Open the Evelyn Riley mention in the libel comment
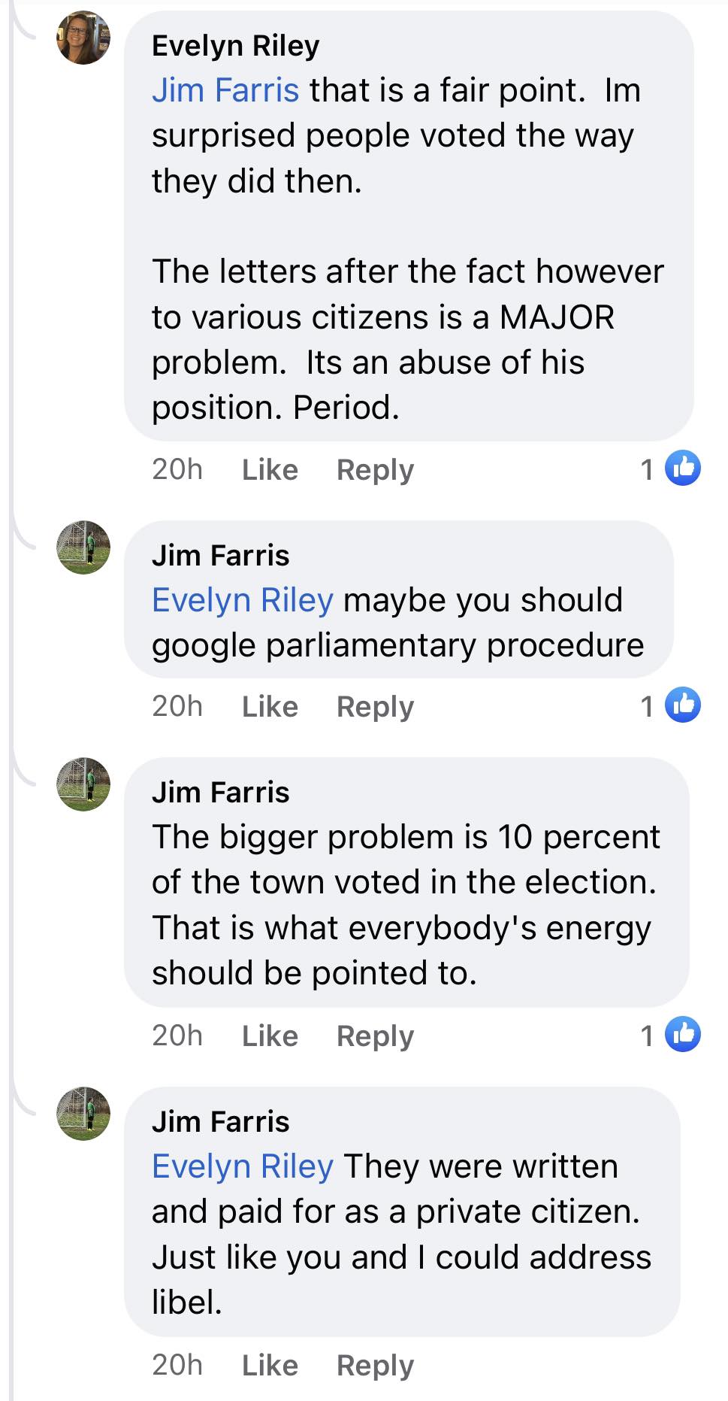 pos(242,1166)
